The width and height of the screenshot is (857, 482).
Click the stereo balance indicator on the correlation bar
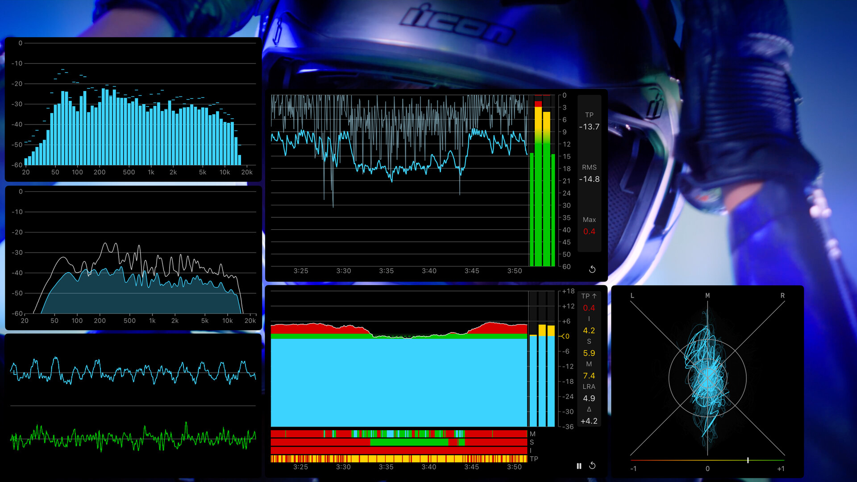(748, 460)
